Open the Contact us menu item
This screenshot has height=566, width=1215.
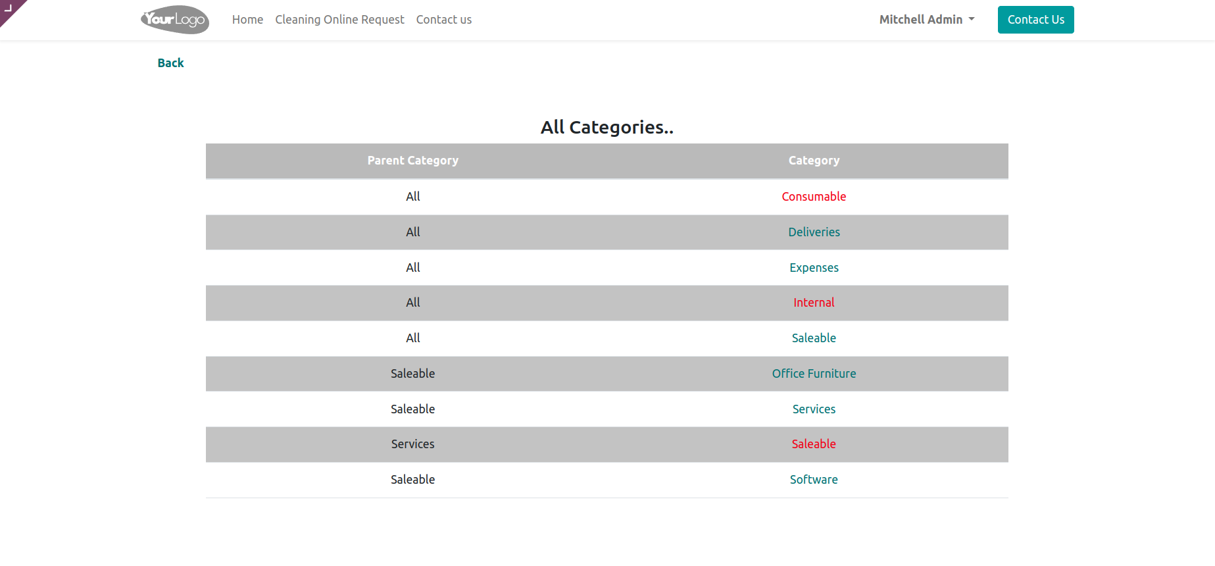click(x=444, y=20)
